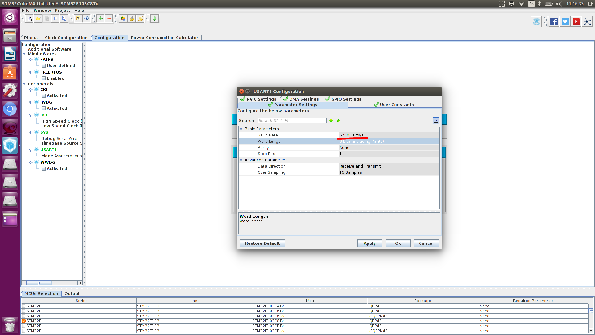Collapse the USART1 tree node
The width and height of the screenshot is (595, 335).
(x=30, y=150)
